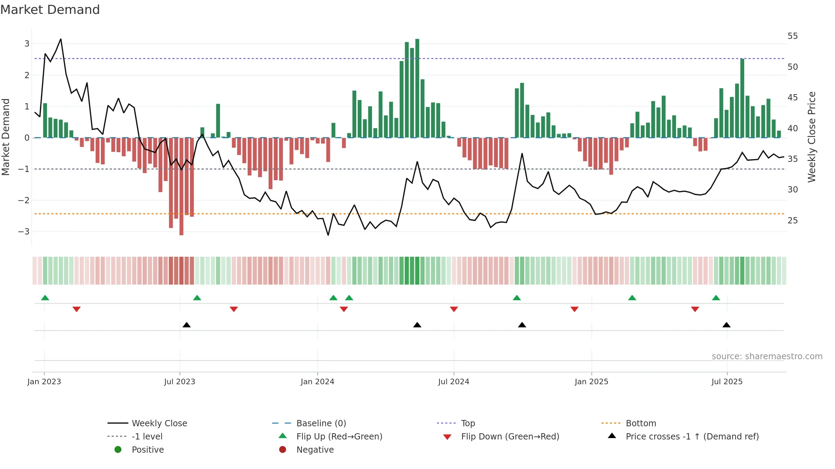Click the Jan 2024 axis label
The width and height of the screenshot is (835, 469).
(x=317, y=382)
